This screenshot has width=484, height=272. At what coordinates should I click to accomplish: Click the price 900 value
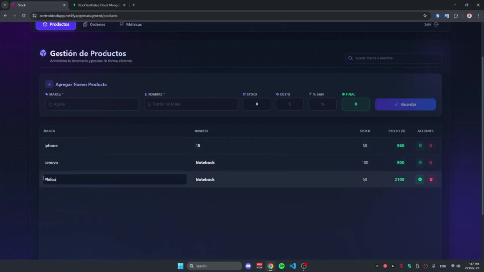400,163
